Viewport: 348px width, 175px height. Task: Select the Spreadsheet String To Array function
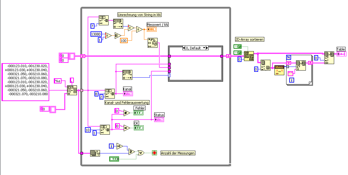pyautogui.click(x=72, y=90)
